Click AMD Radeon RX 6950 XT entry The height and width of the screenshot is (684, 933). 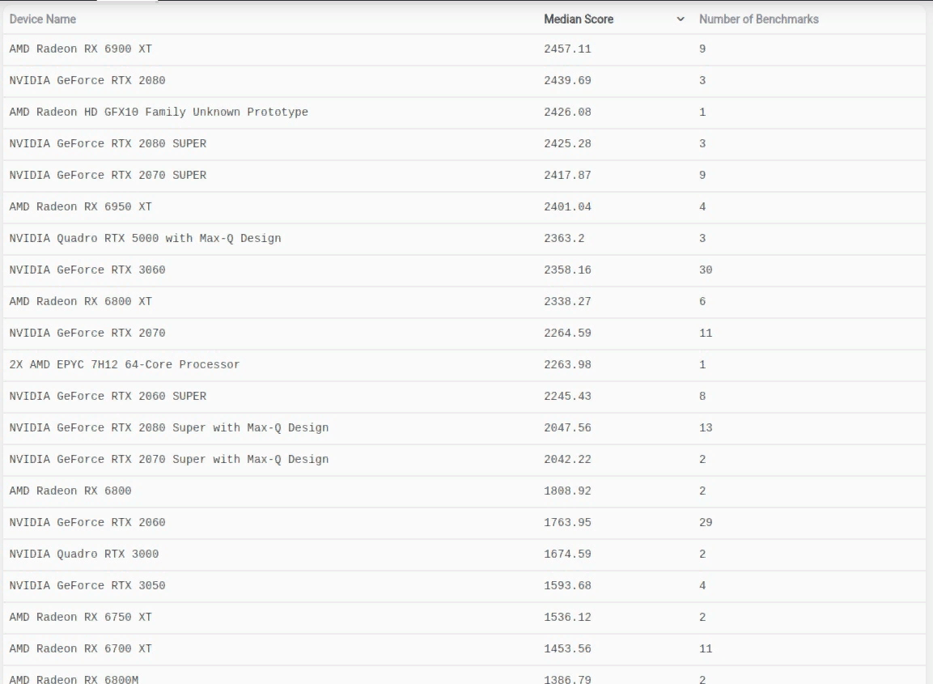80,206
